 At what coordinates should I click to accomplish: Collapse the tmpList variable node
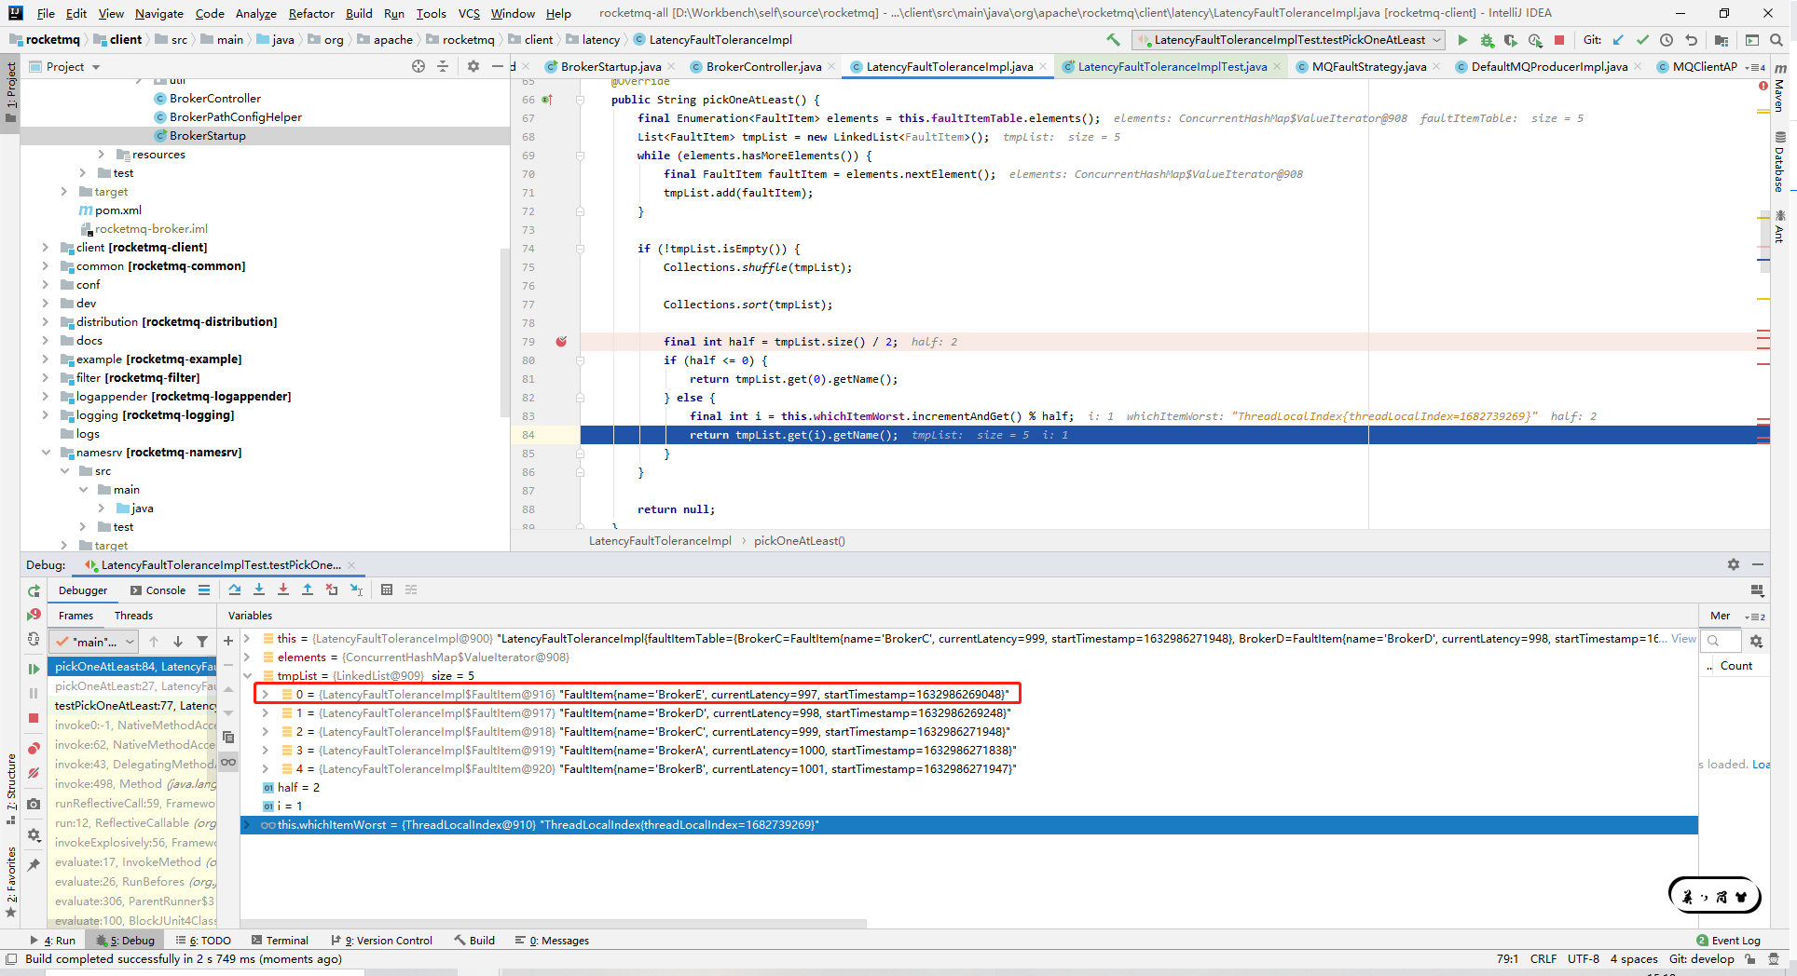point(247,676)
